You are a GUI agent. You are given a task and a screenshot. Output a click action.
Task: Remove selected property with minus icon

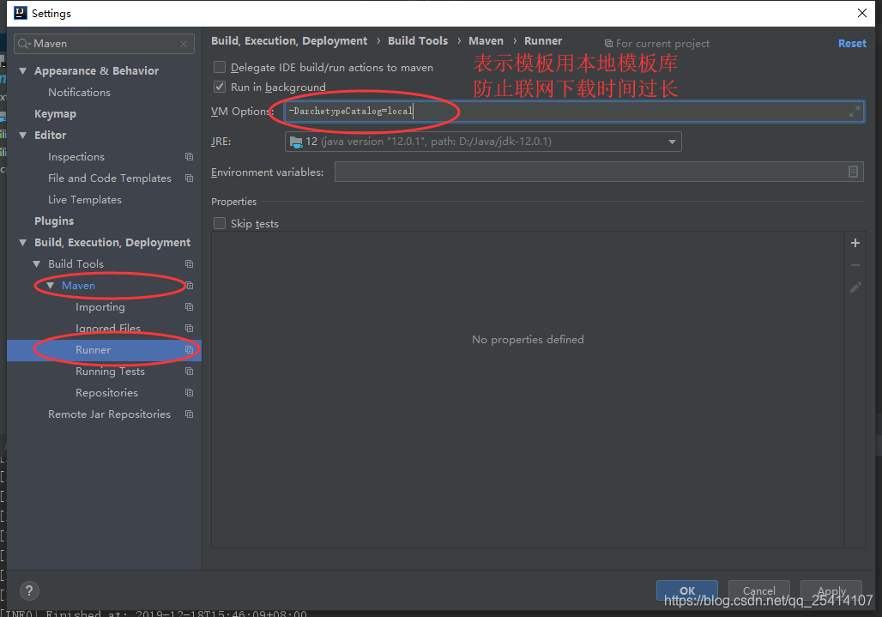tap(855, 265)
